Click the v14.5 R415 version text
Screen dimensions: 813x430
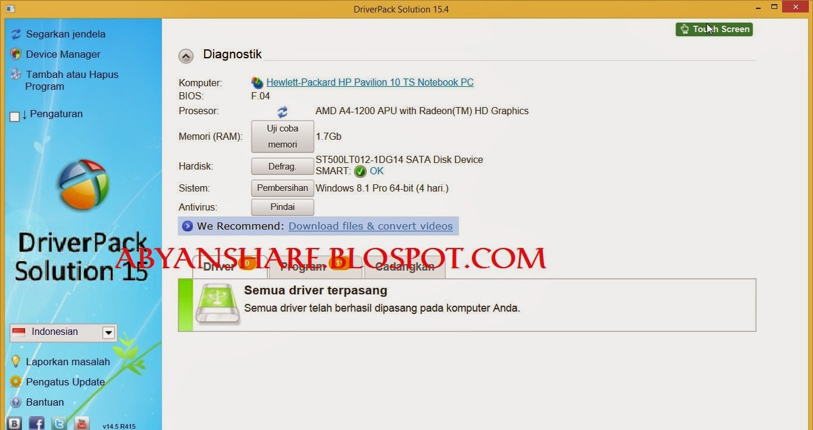click(x=119, y=426)
